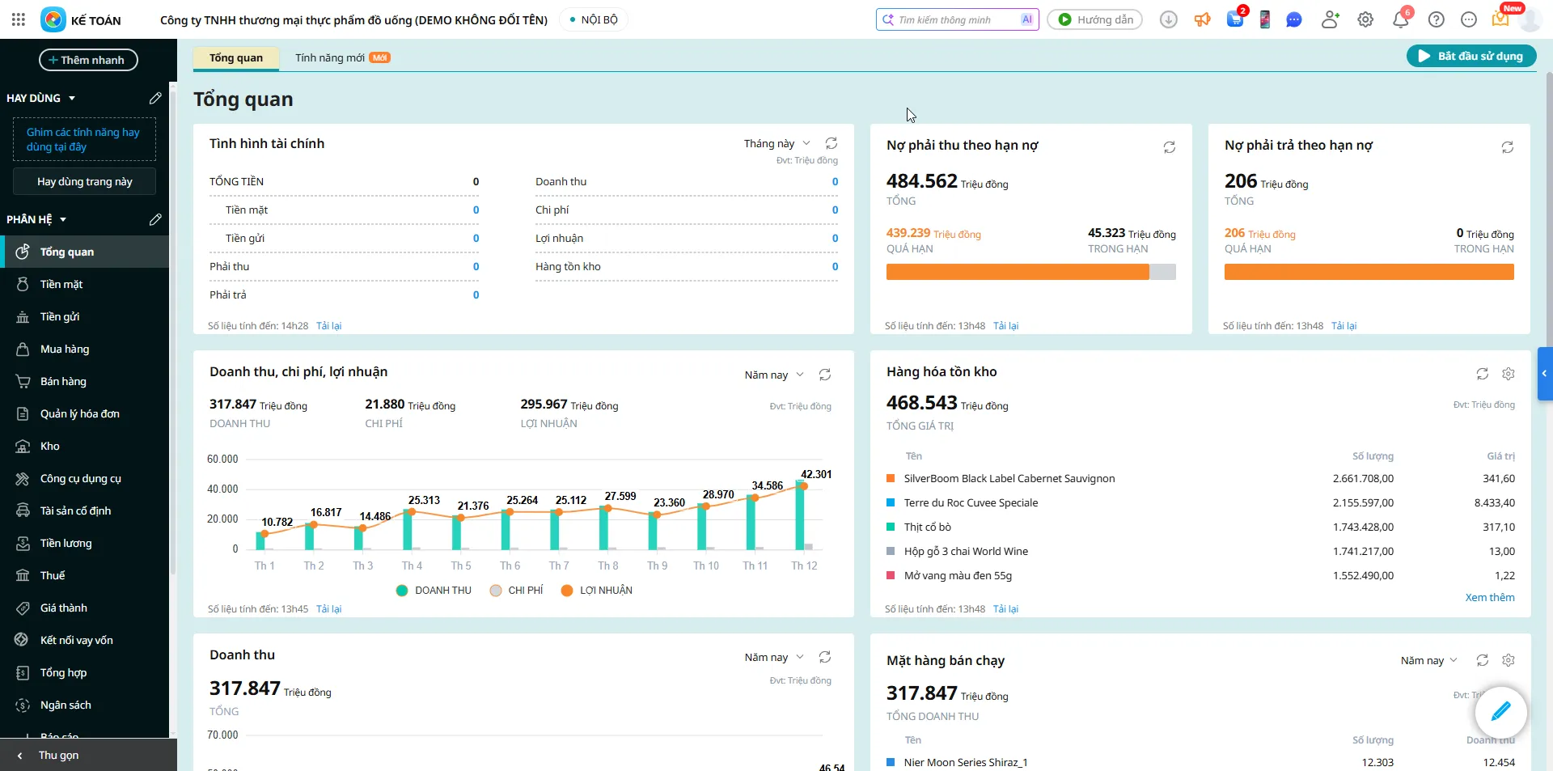The width and height of the screenshot is (1553, 771).
Task: Open the Tháng này period dropdown
Action: click(776, 143)
